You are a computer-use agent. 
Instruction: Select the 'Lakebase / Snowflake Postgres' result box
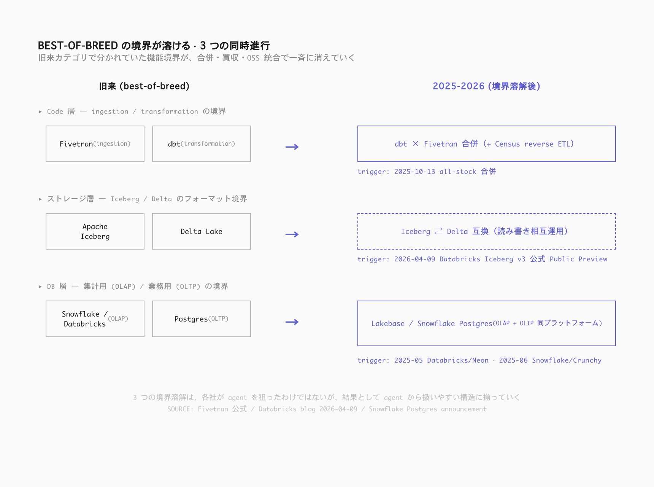(x=487, y=323)
